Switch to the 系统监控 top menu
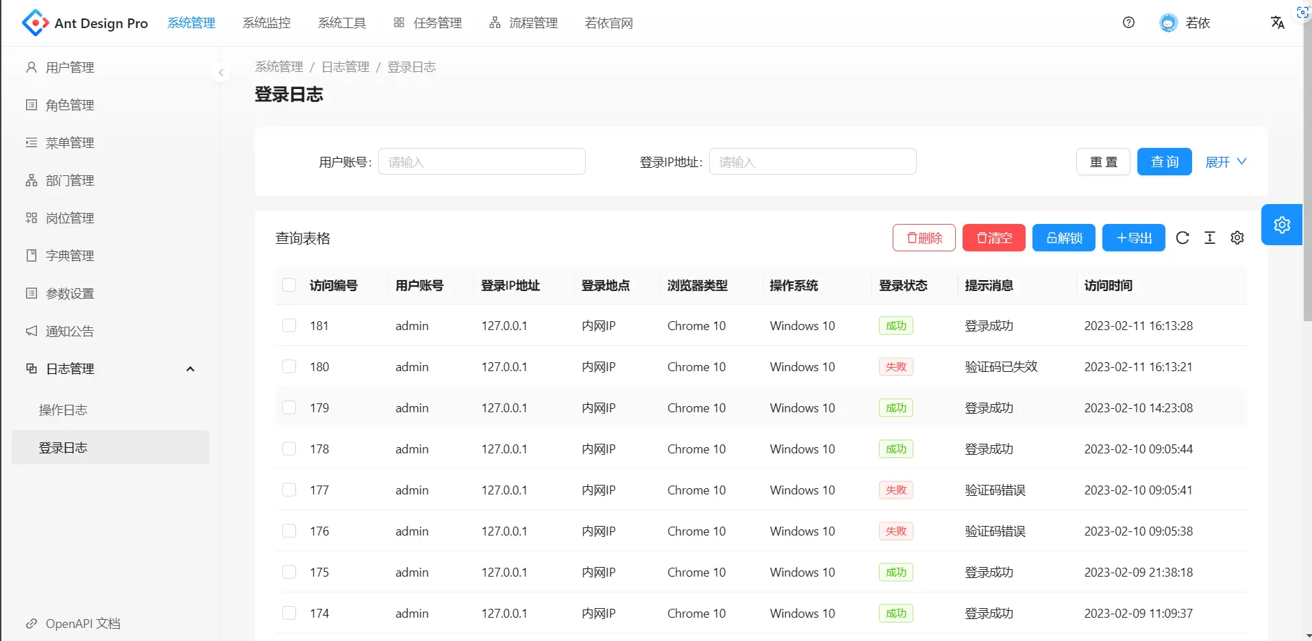The height and width of the screenshot is (641, 1312). 267,23
